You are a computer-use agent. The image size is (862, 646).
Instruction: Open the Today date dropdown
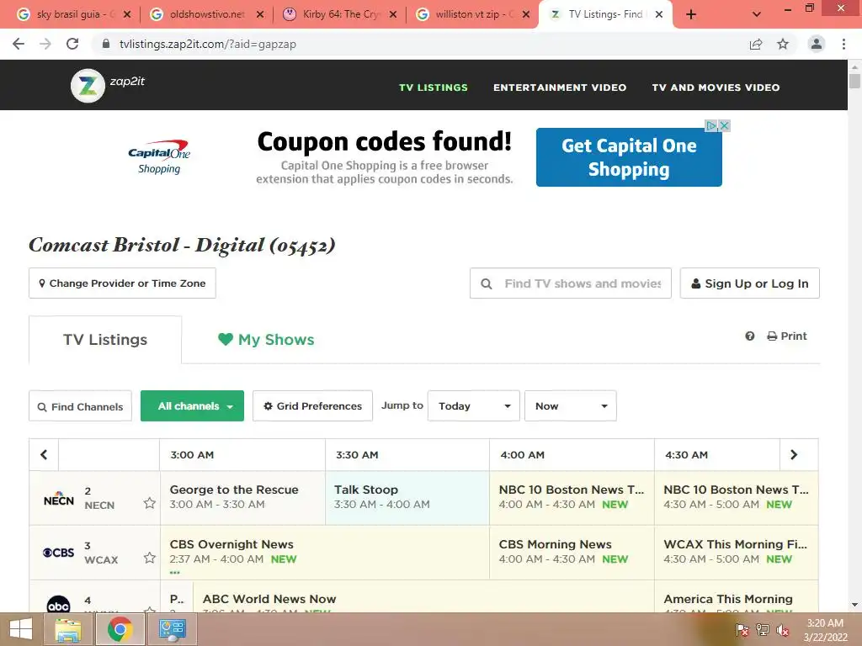(x=474, y=406)
